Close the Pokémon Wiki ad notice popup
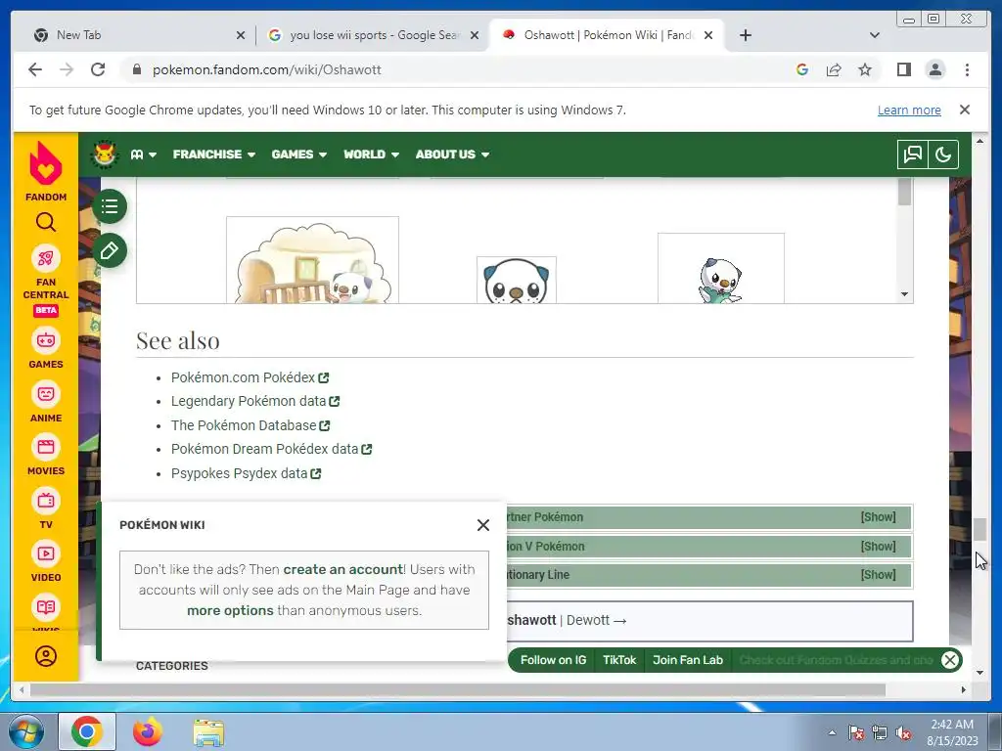 pyautogui.click(x=483, y=525)
